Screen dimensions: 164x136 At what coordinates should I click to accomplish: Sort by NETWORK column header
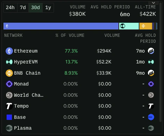click(x=13, y=35)
